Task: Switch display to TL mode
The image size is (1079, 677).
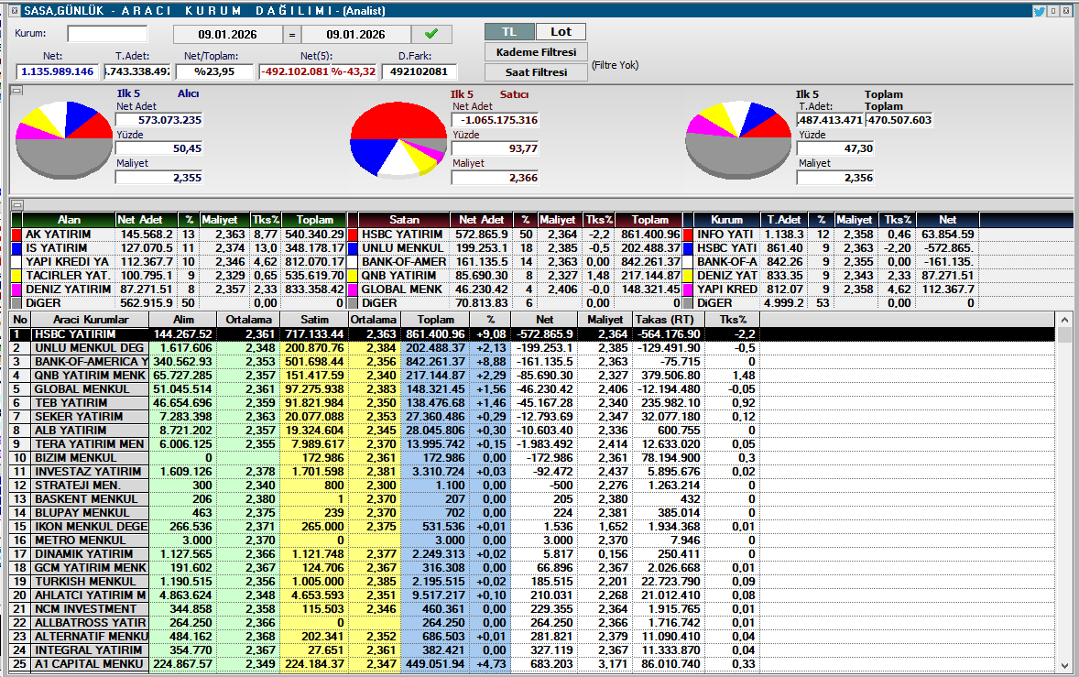Action: [x=509, y=32]
